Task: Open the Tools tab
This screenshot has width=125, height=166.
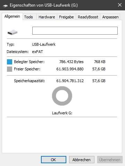Action: [28, 17]
